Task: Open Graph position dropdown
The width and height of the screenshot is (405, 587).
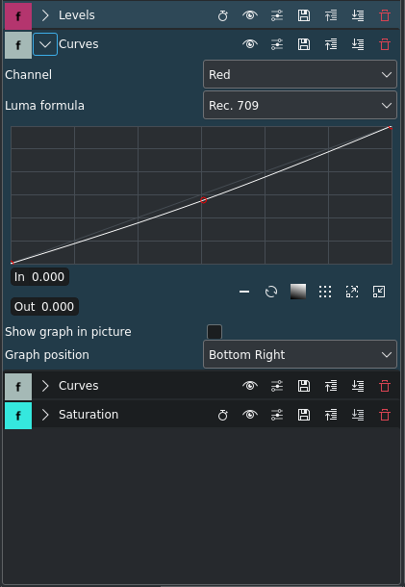Action: tap(300, 354)
